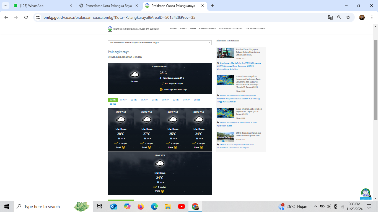Image resolution: width=378 pixels, height=212 pixels.
Task: Click the site information icon beside the URL
Action: (38, 17)
